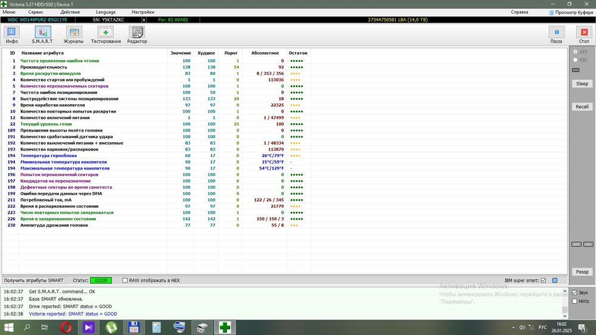Enable the Hints checkbox
The image size is (596, 335).
click(575, 301)
